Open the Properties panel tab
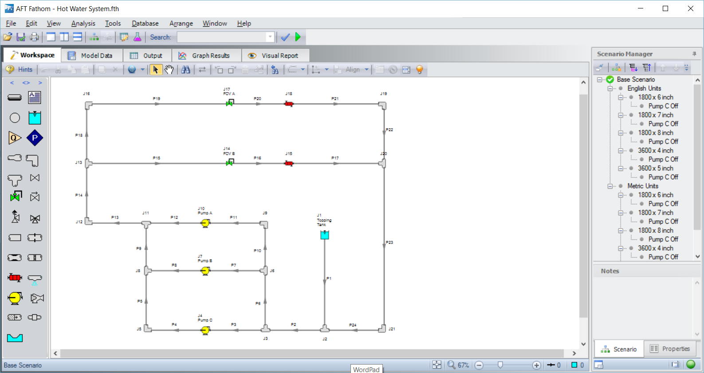Viewport: 704px width, 373px height. click(670, 349)
